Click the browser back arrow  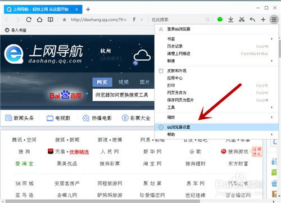[x=7, y=20]
